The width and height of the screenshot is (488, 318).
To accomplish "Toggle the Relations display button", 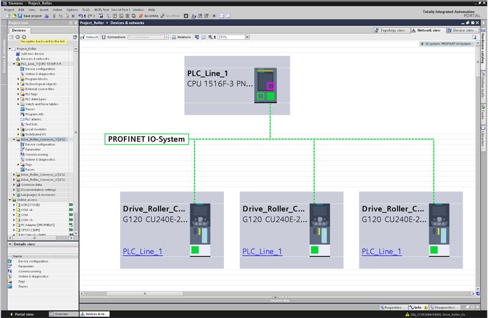I will click(181, 37).
